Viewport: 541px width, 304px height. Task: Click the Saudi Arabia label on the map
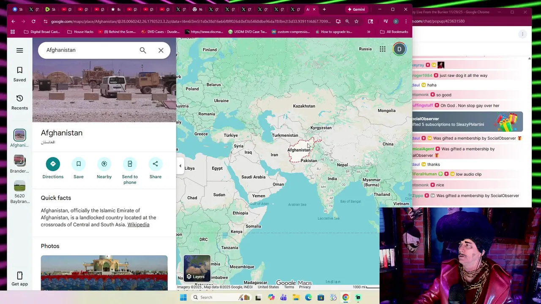click(x=254, y=177)
